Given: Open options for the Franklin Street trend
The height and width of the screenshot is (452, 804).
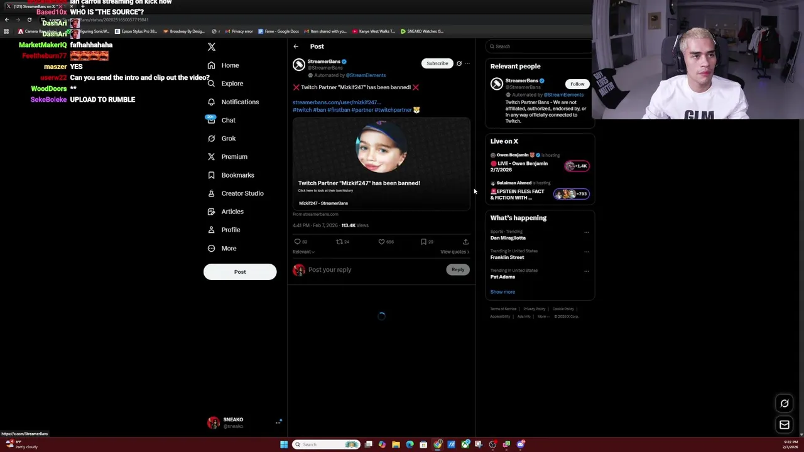Looking at the screenshot, I should pos(587,252).
